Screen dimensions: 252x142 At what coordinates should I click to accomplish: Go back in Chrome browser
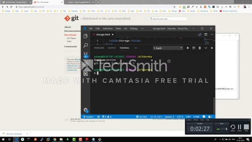click(x=3, y=7)
